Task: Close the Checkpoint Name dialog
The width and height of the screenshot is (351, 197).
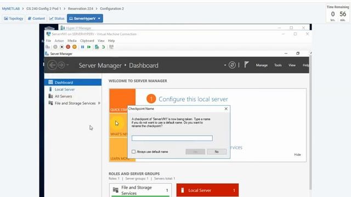Action: click(x=226, y=108)
